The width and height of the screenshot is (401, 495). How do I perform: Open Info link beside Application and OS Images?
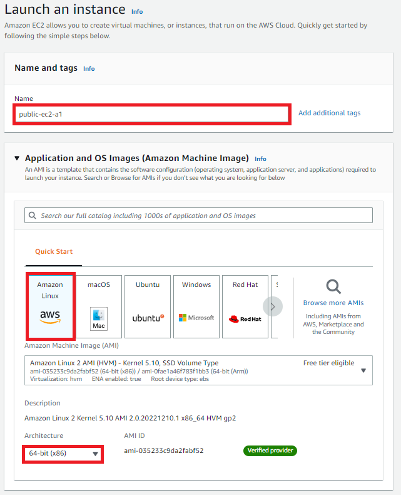[x=260, y=159]
